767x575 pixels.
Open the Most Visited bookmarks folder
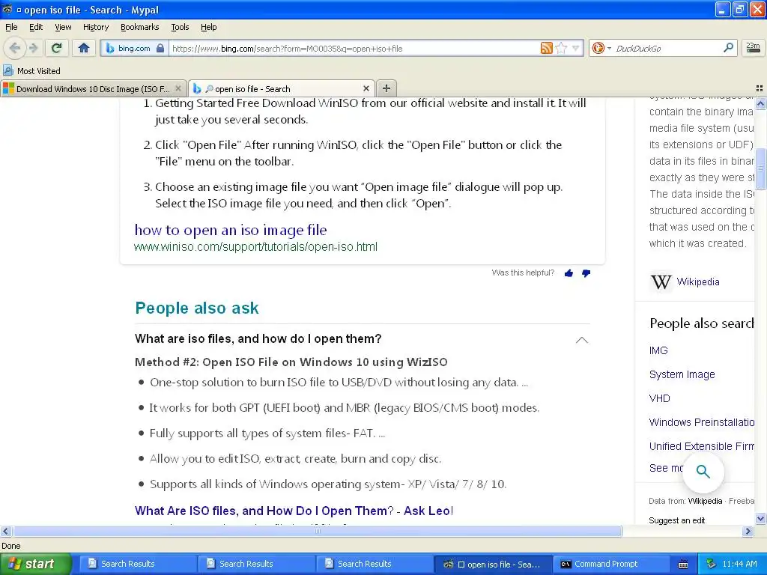point(31,71)
